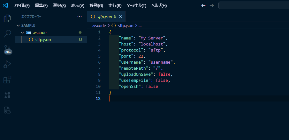Click the port number 22
Image resolution: width=289 pixels, height=140 pixels.
[x=141, y=56]
